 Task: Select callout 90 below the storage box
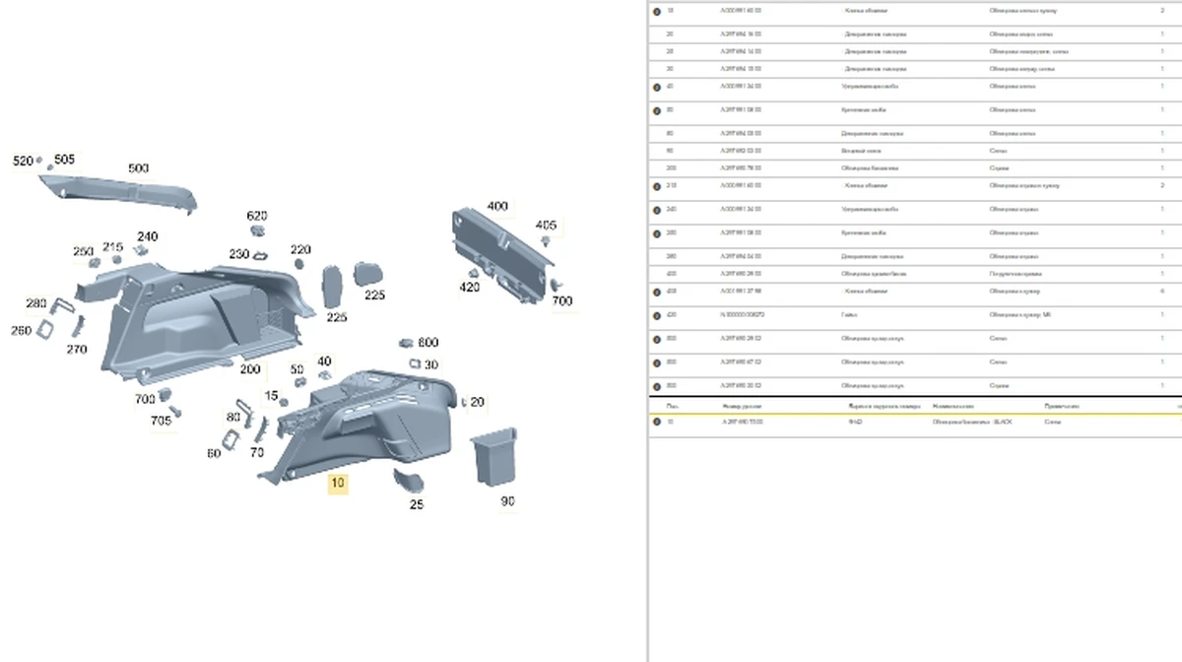pos(507,501)
